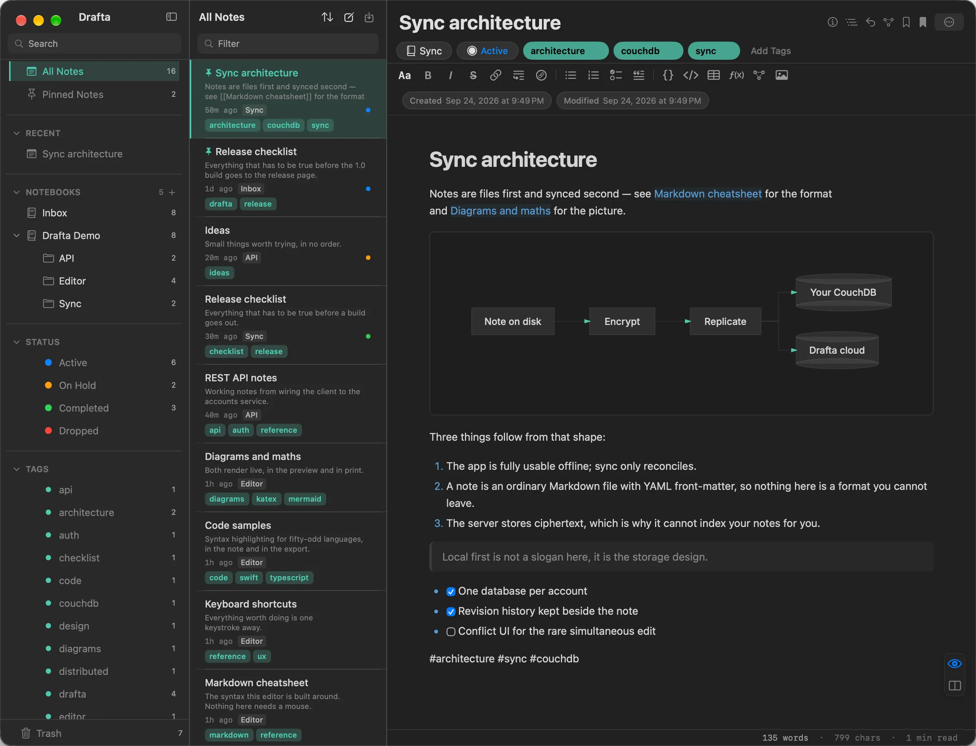976x746 pixels.
Task: Open the note info icon
Action: [x=832, y=22]
